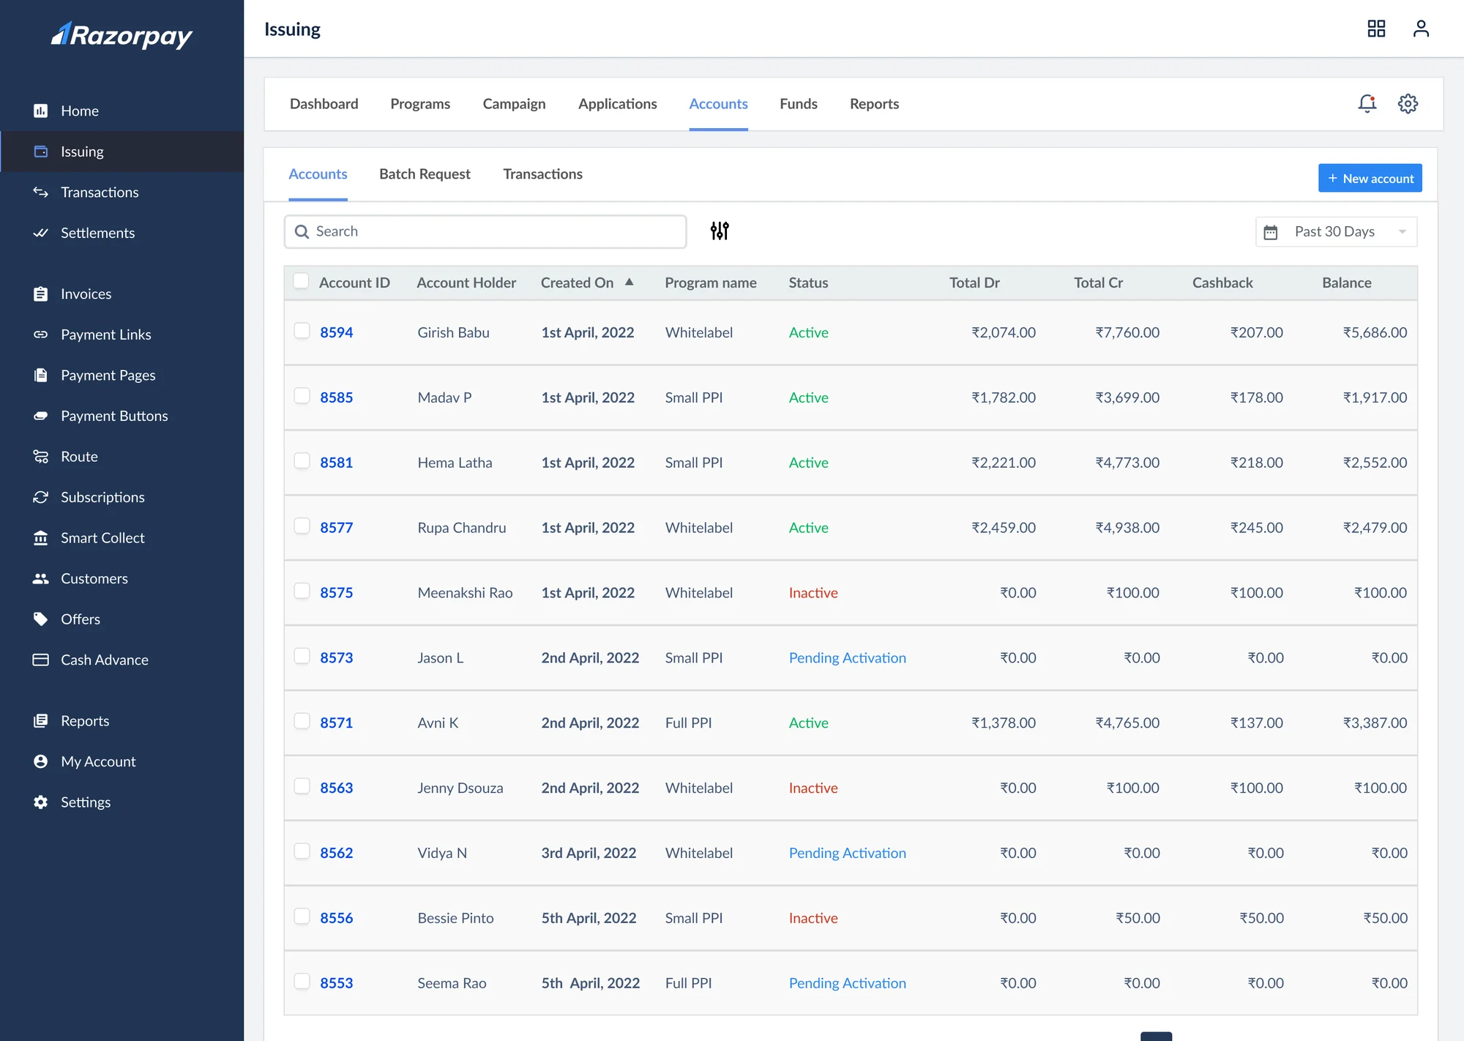The height and width of the screenshot is (1041, 1464).
Task: Click the New account button
Action: 1370,178
